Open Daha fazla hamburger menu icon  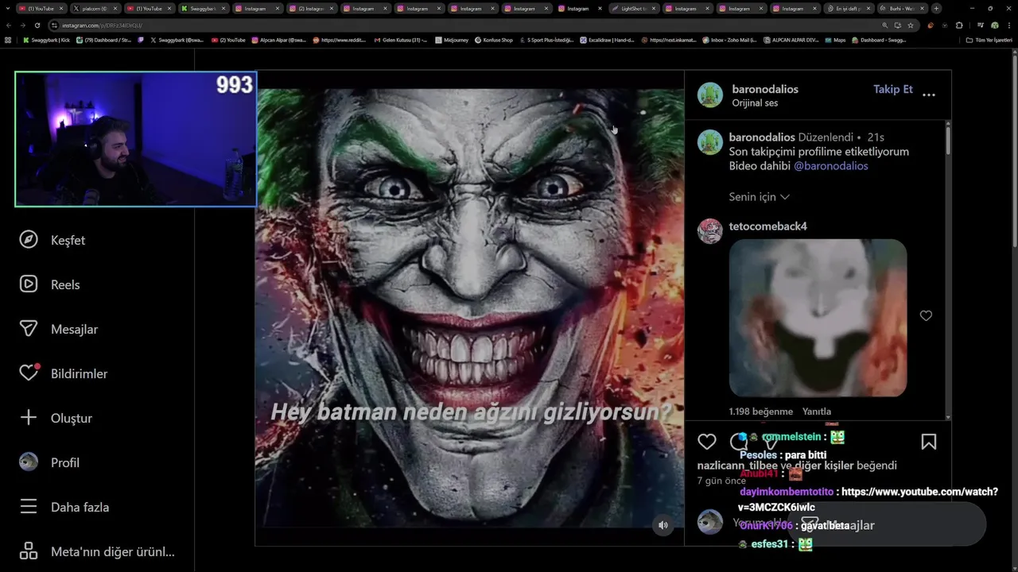pyautogui.click(x=29, y=507)
